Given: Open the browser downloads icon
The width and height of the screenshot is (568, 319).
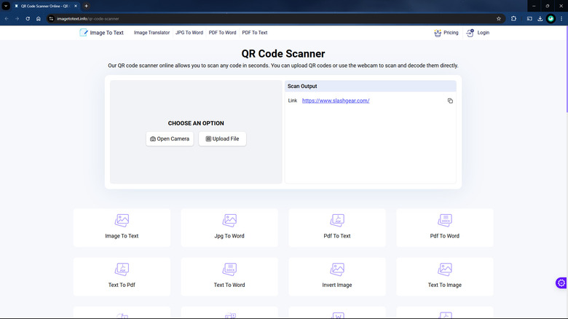Looking at the screenshot, I should coord(539,18).
